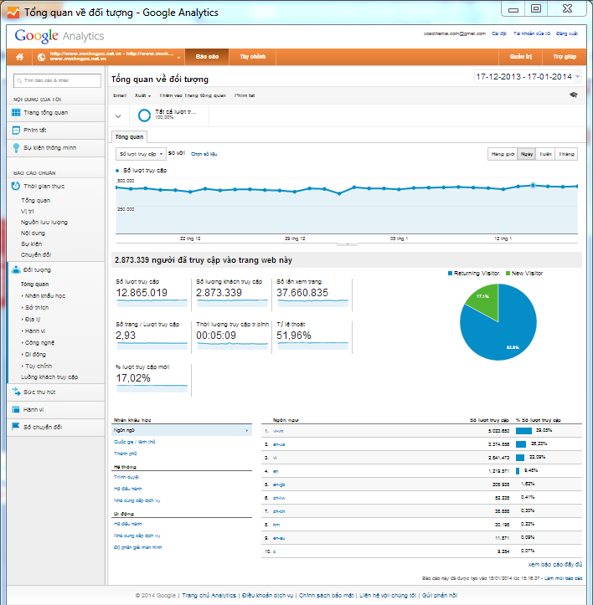Open the Quản trị admin tab
593x605 pixels.
click(521, 57)
